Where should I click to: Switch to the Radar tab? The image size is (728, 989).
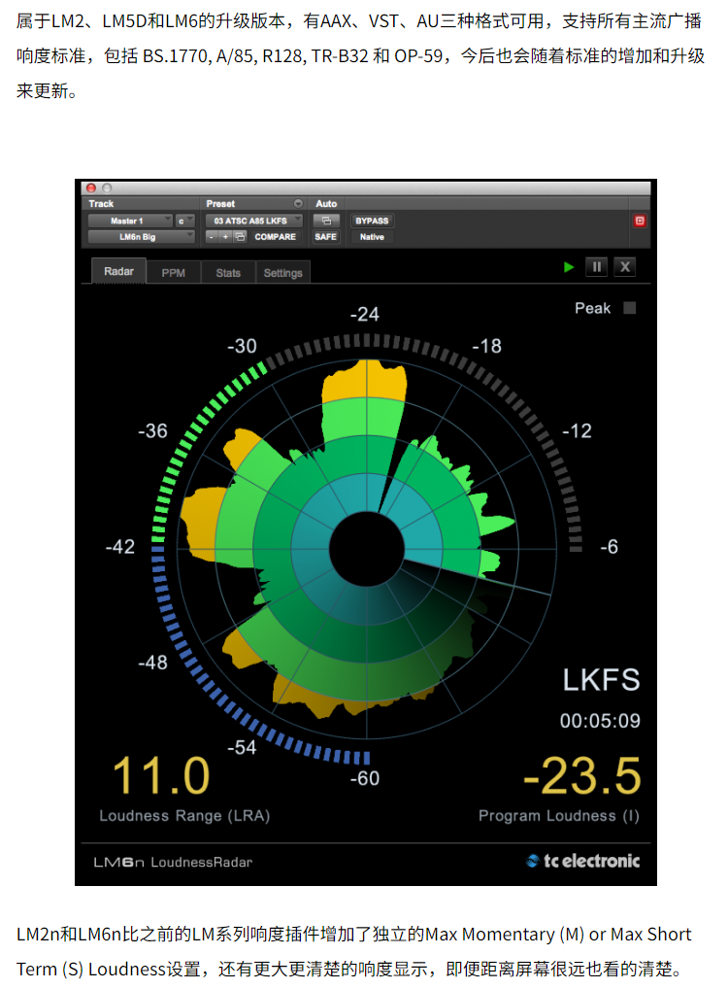(118, 271)
